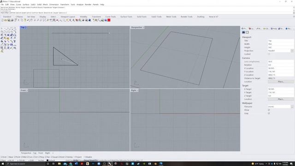Click the Help question-mark icon in toolbar

[106, 20]
